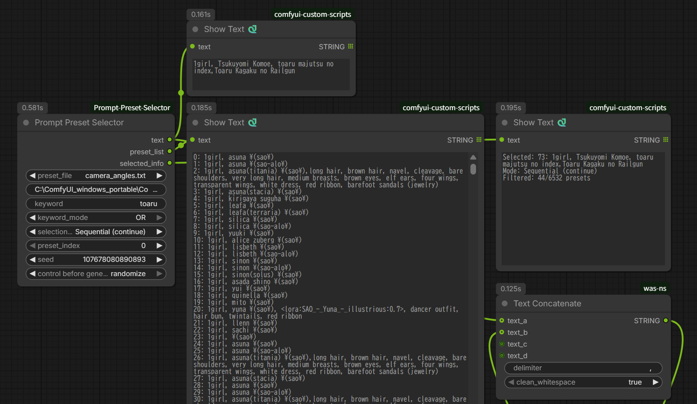Viewport: 697px width, 404px height.
Task: Click the STRING grid icon on right Show Text
Action: [x=666, y=140]
